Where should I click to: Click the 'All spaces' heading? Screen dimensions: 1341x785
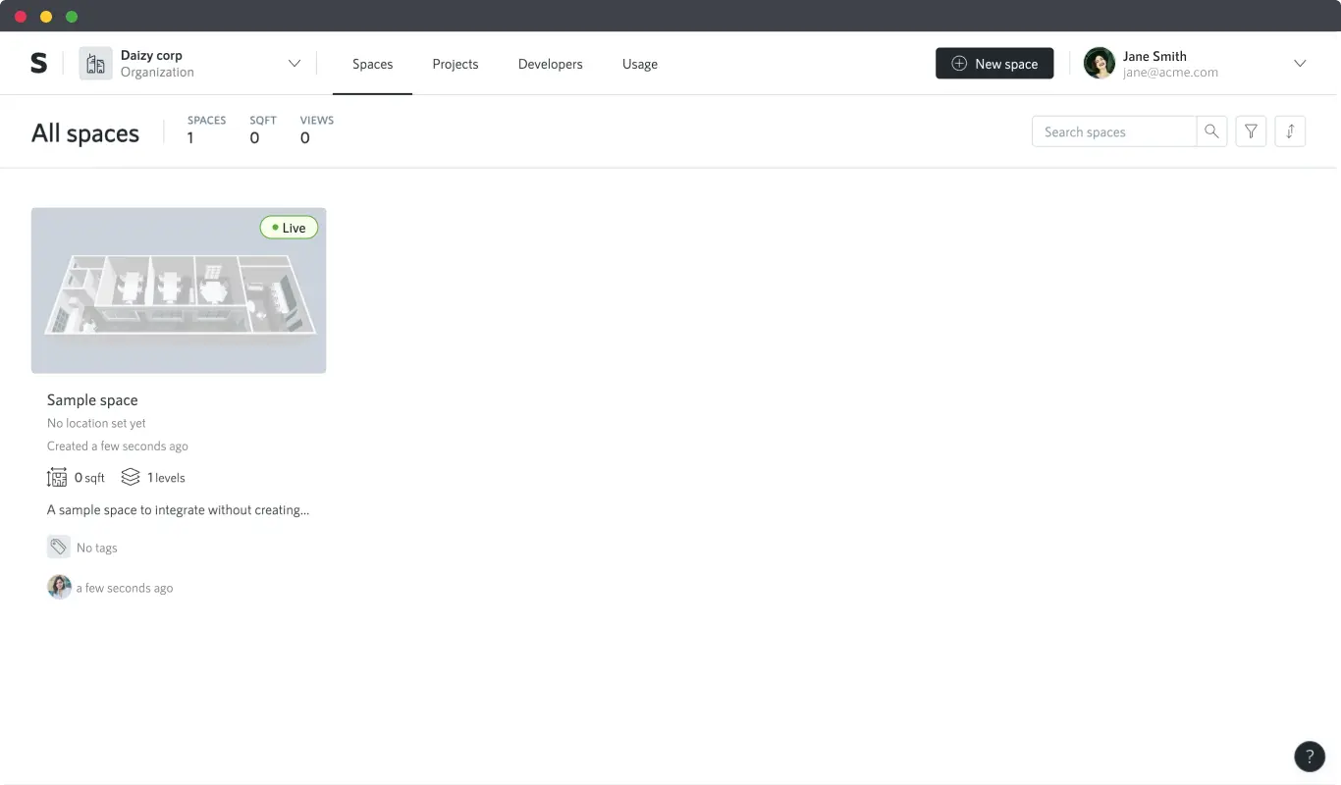[x=85, y=133]
